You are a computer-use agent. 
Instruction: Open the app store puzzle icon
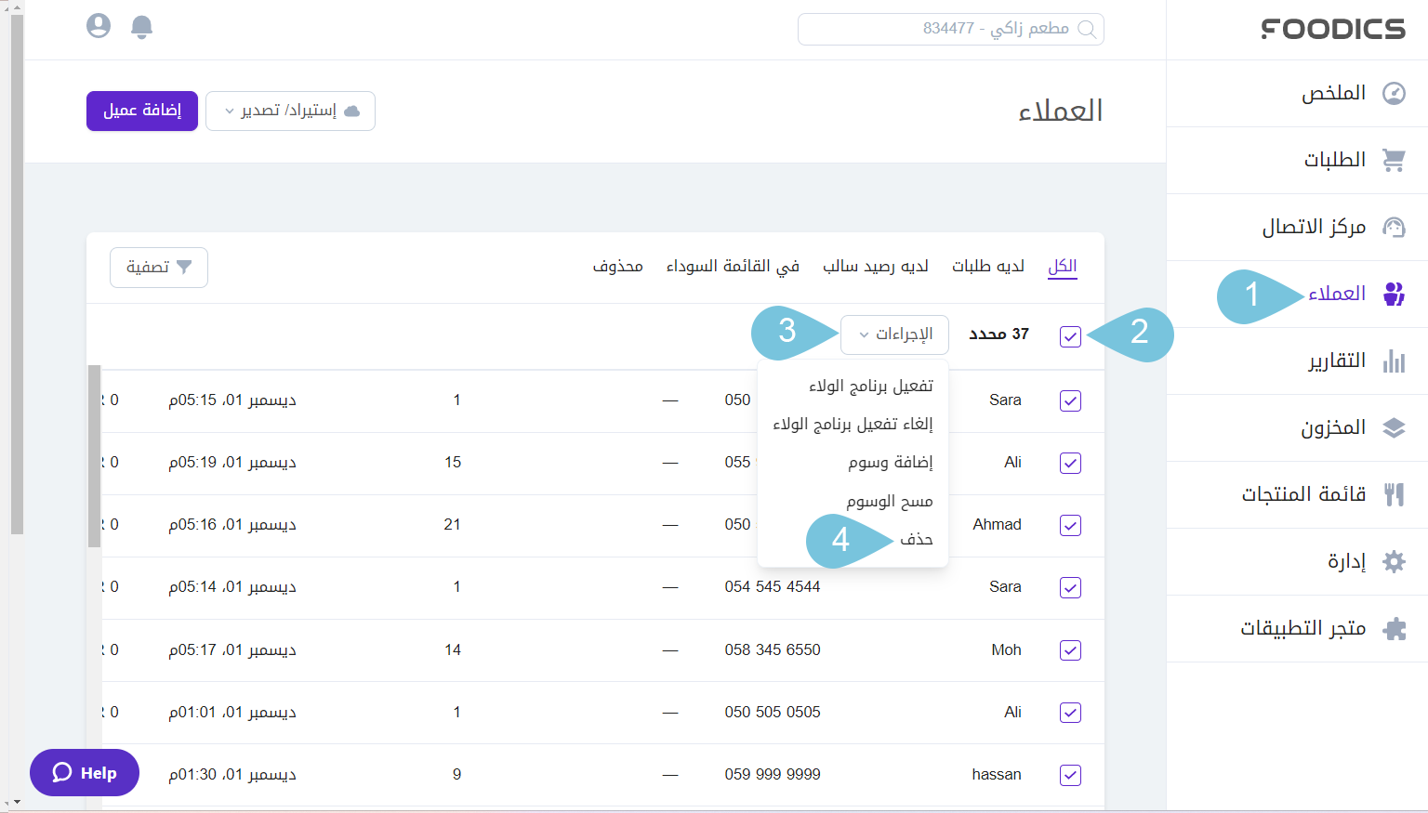pyautogui.click(x=1394, y=629)
